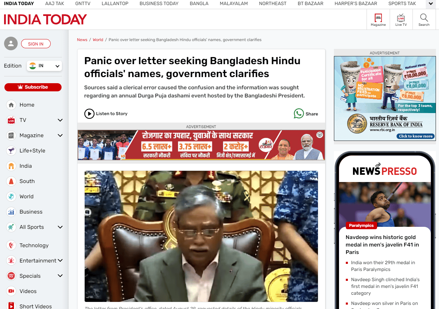
Task: Click the red Subscribe button
Action: click(x=33, y=87)
